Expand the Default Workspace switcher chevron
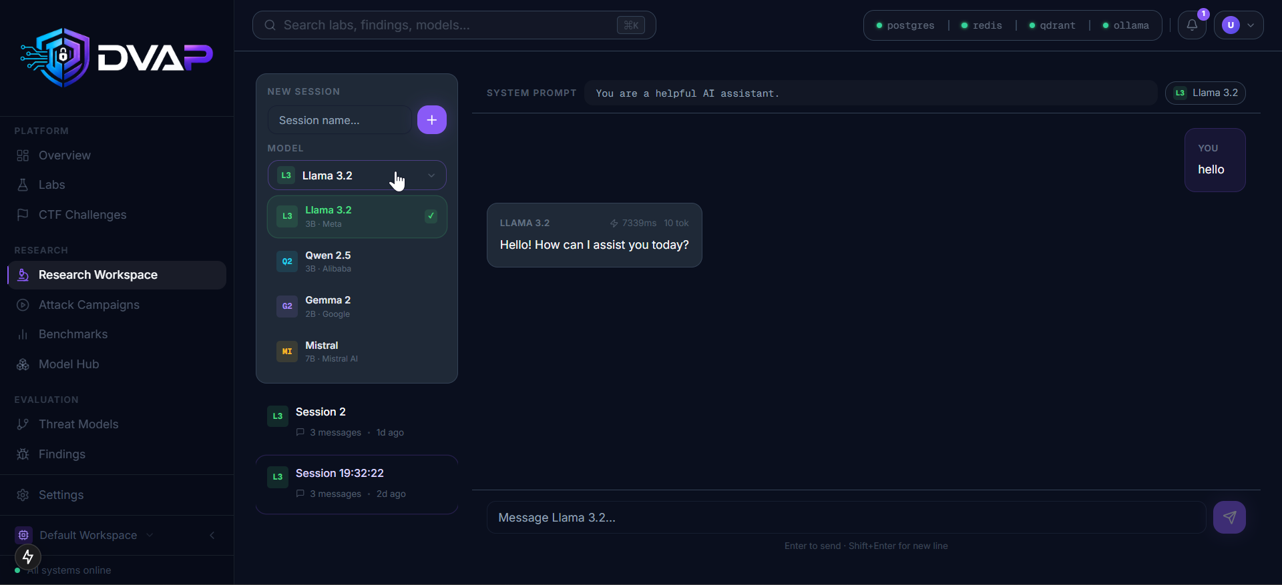 pos(150,535)
